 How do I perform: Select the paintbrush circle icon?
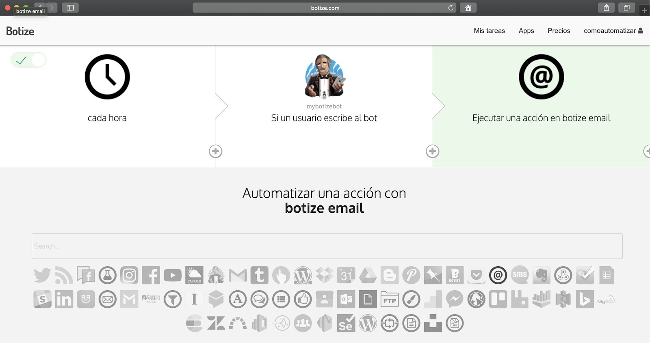click(411, 300)
